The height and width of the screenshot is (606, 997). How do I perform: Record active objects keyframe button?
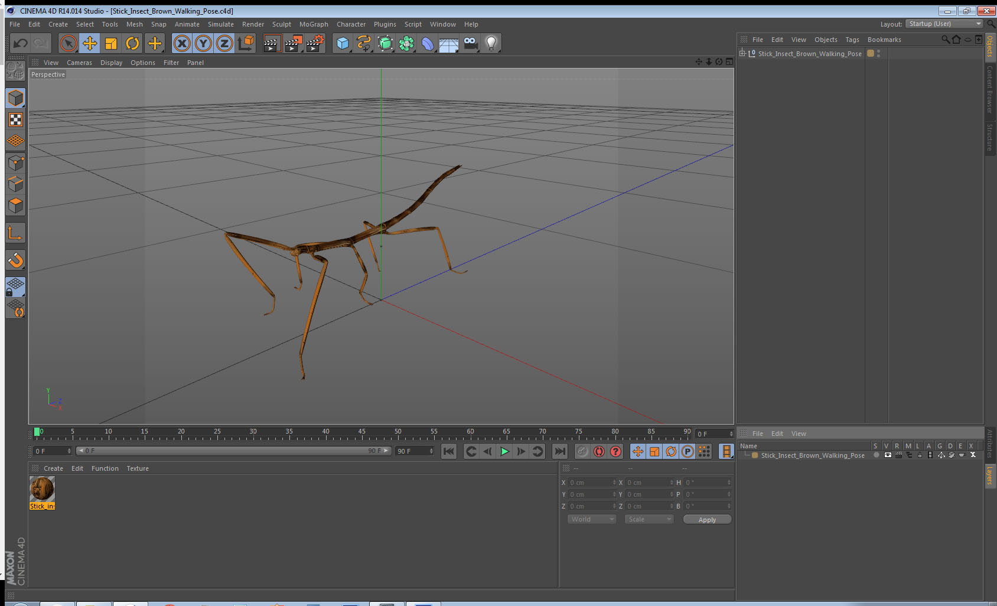pyautogui.click(x=582, y=451)
